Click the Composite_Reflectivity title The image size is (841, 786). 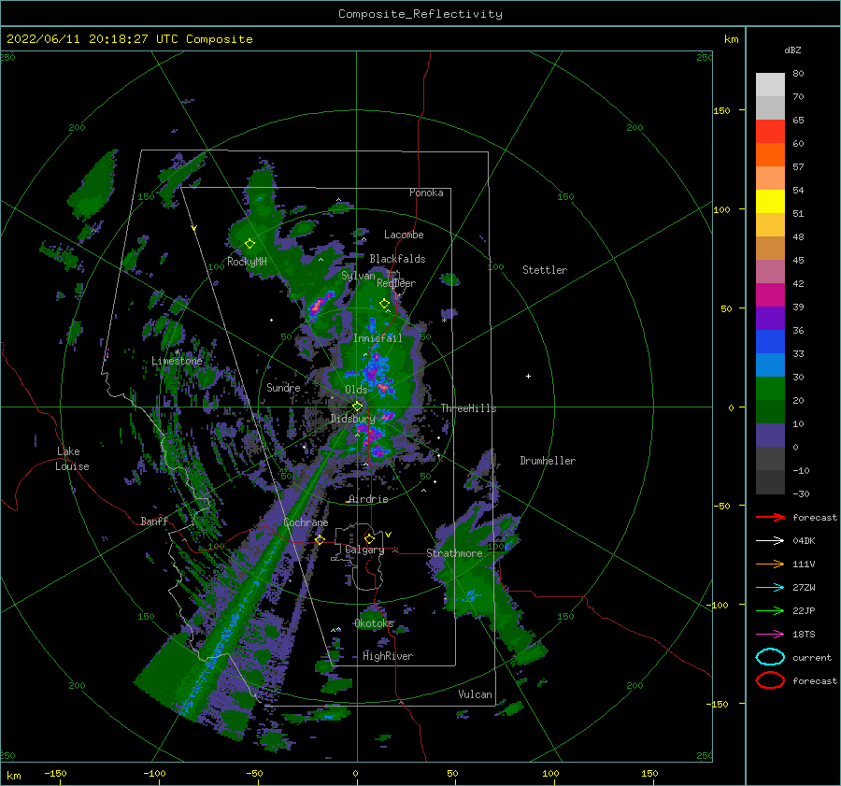point(420,14)
